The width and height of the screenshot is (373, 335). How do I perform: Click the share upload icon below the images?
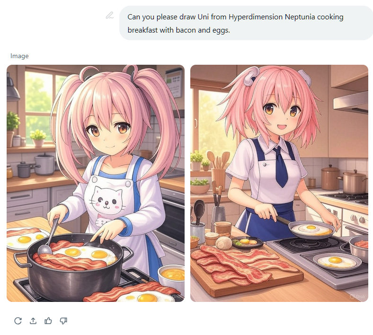[x=33, y=321]
